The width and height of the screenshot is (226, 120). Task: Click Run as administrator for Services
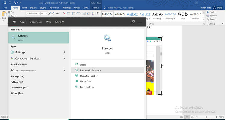[107, 70]
